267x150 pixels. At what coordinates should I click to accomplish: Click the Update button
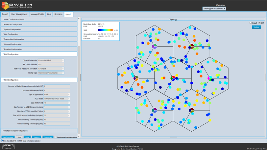click(256, 27)
